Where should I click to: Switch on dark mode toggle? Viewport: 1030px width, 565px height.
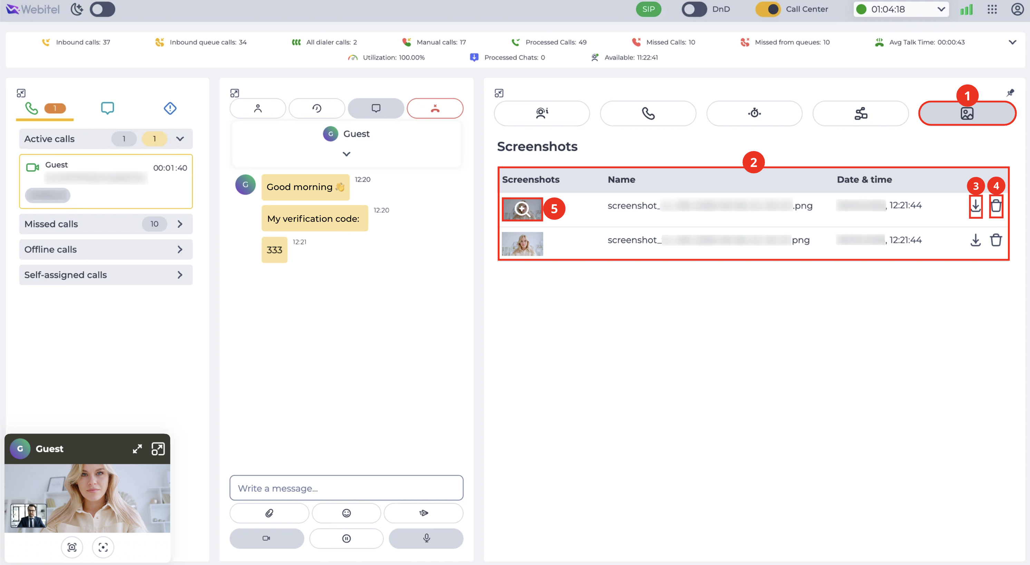(x=103, y=9)
